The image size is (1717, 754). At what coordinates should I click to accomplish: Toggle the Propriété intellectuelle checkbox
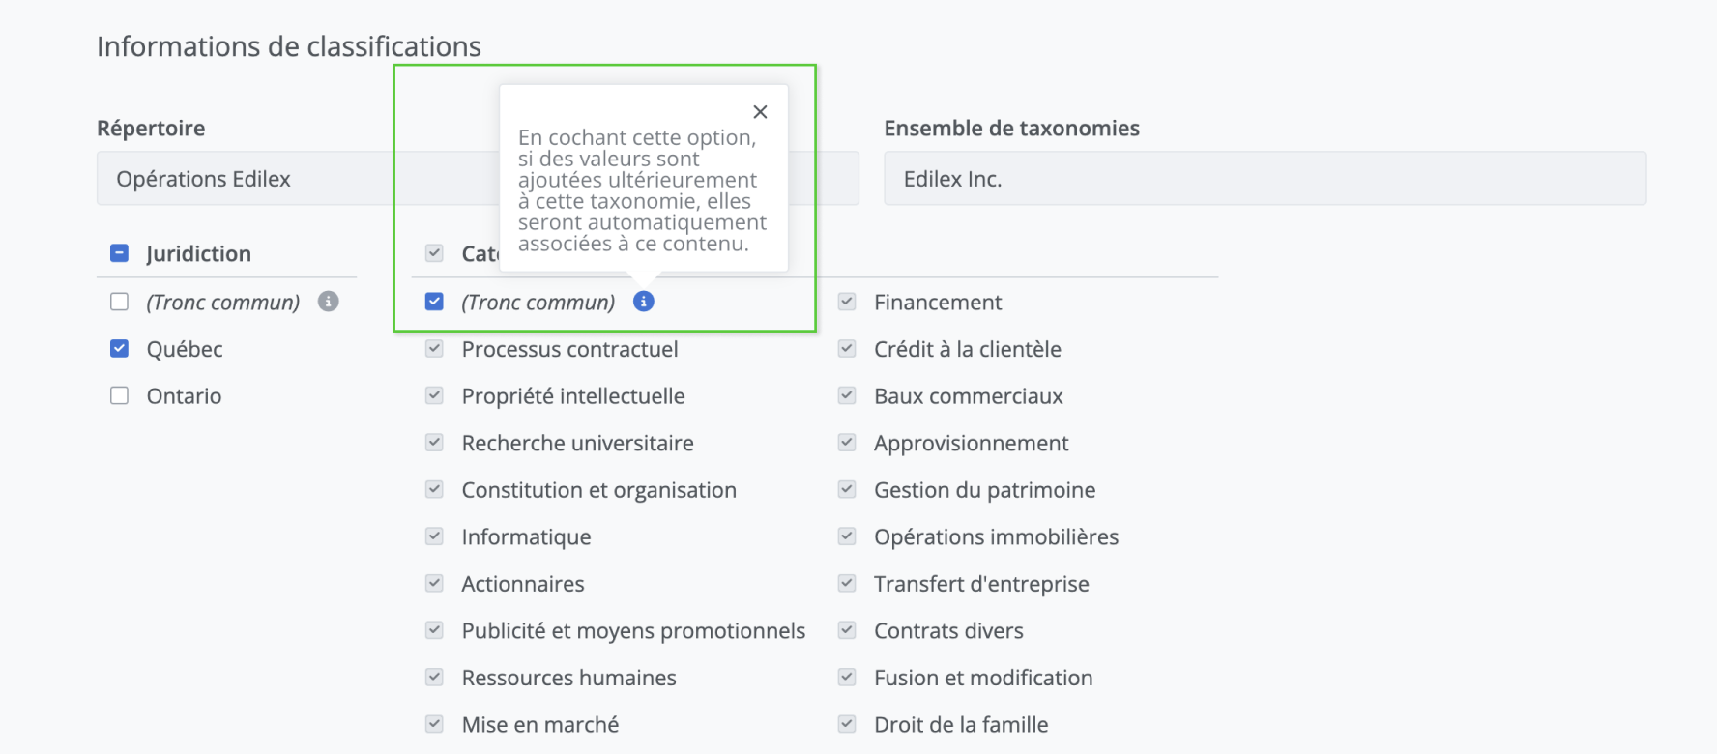point(435,395)
